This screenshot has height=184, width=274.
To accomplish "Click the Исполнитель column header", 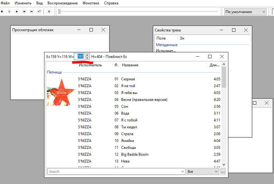I will tap(90, 65).
